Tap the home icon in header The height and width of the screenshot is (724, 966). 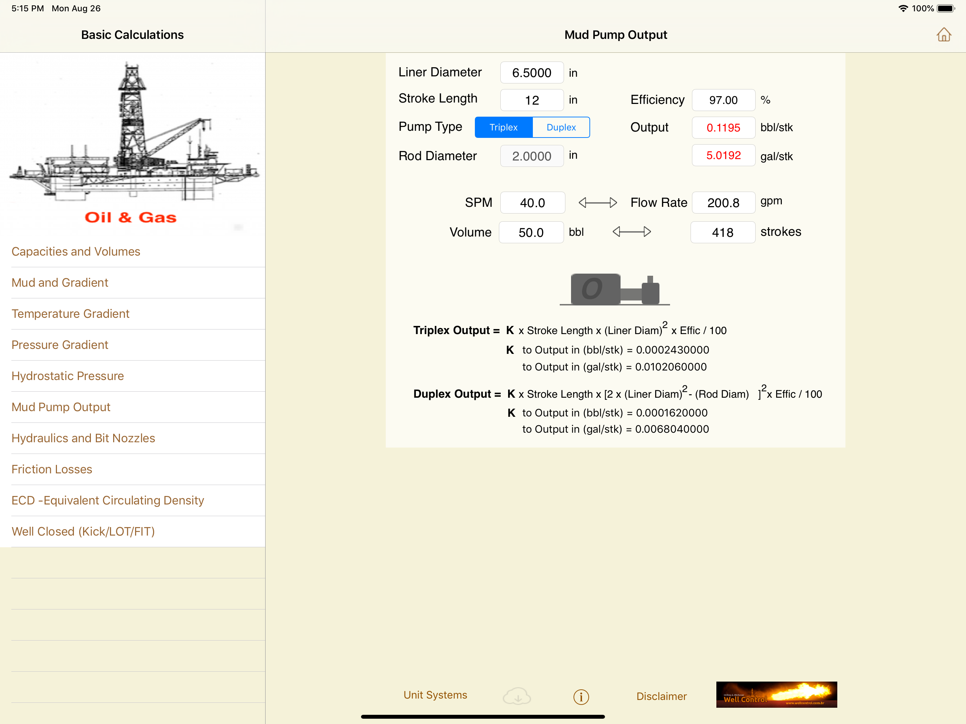943,35
